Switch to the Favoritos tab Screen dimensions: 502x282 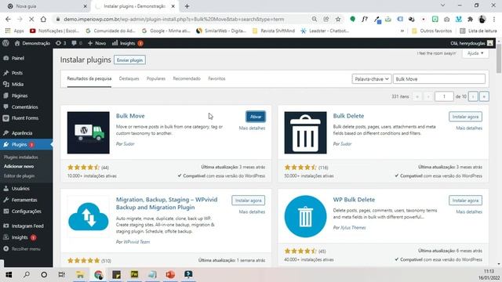point(216,78)
